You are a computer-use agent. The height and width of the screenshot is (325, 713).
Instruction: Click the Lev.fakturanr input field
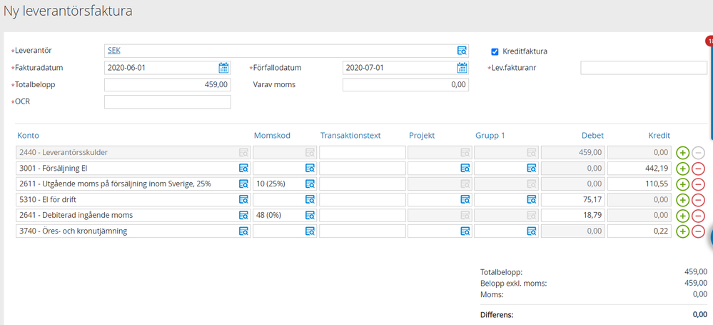click(643, 68)
